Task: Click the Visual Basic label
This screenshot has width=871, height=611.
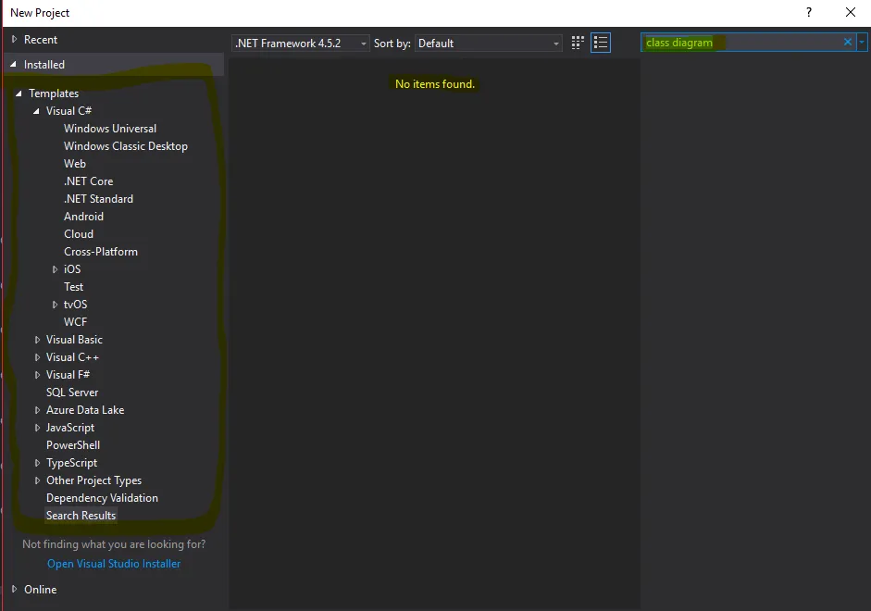Action: [x=74, y=340]
